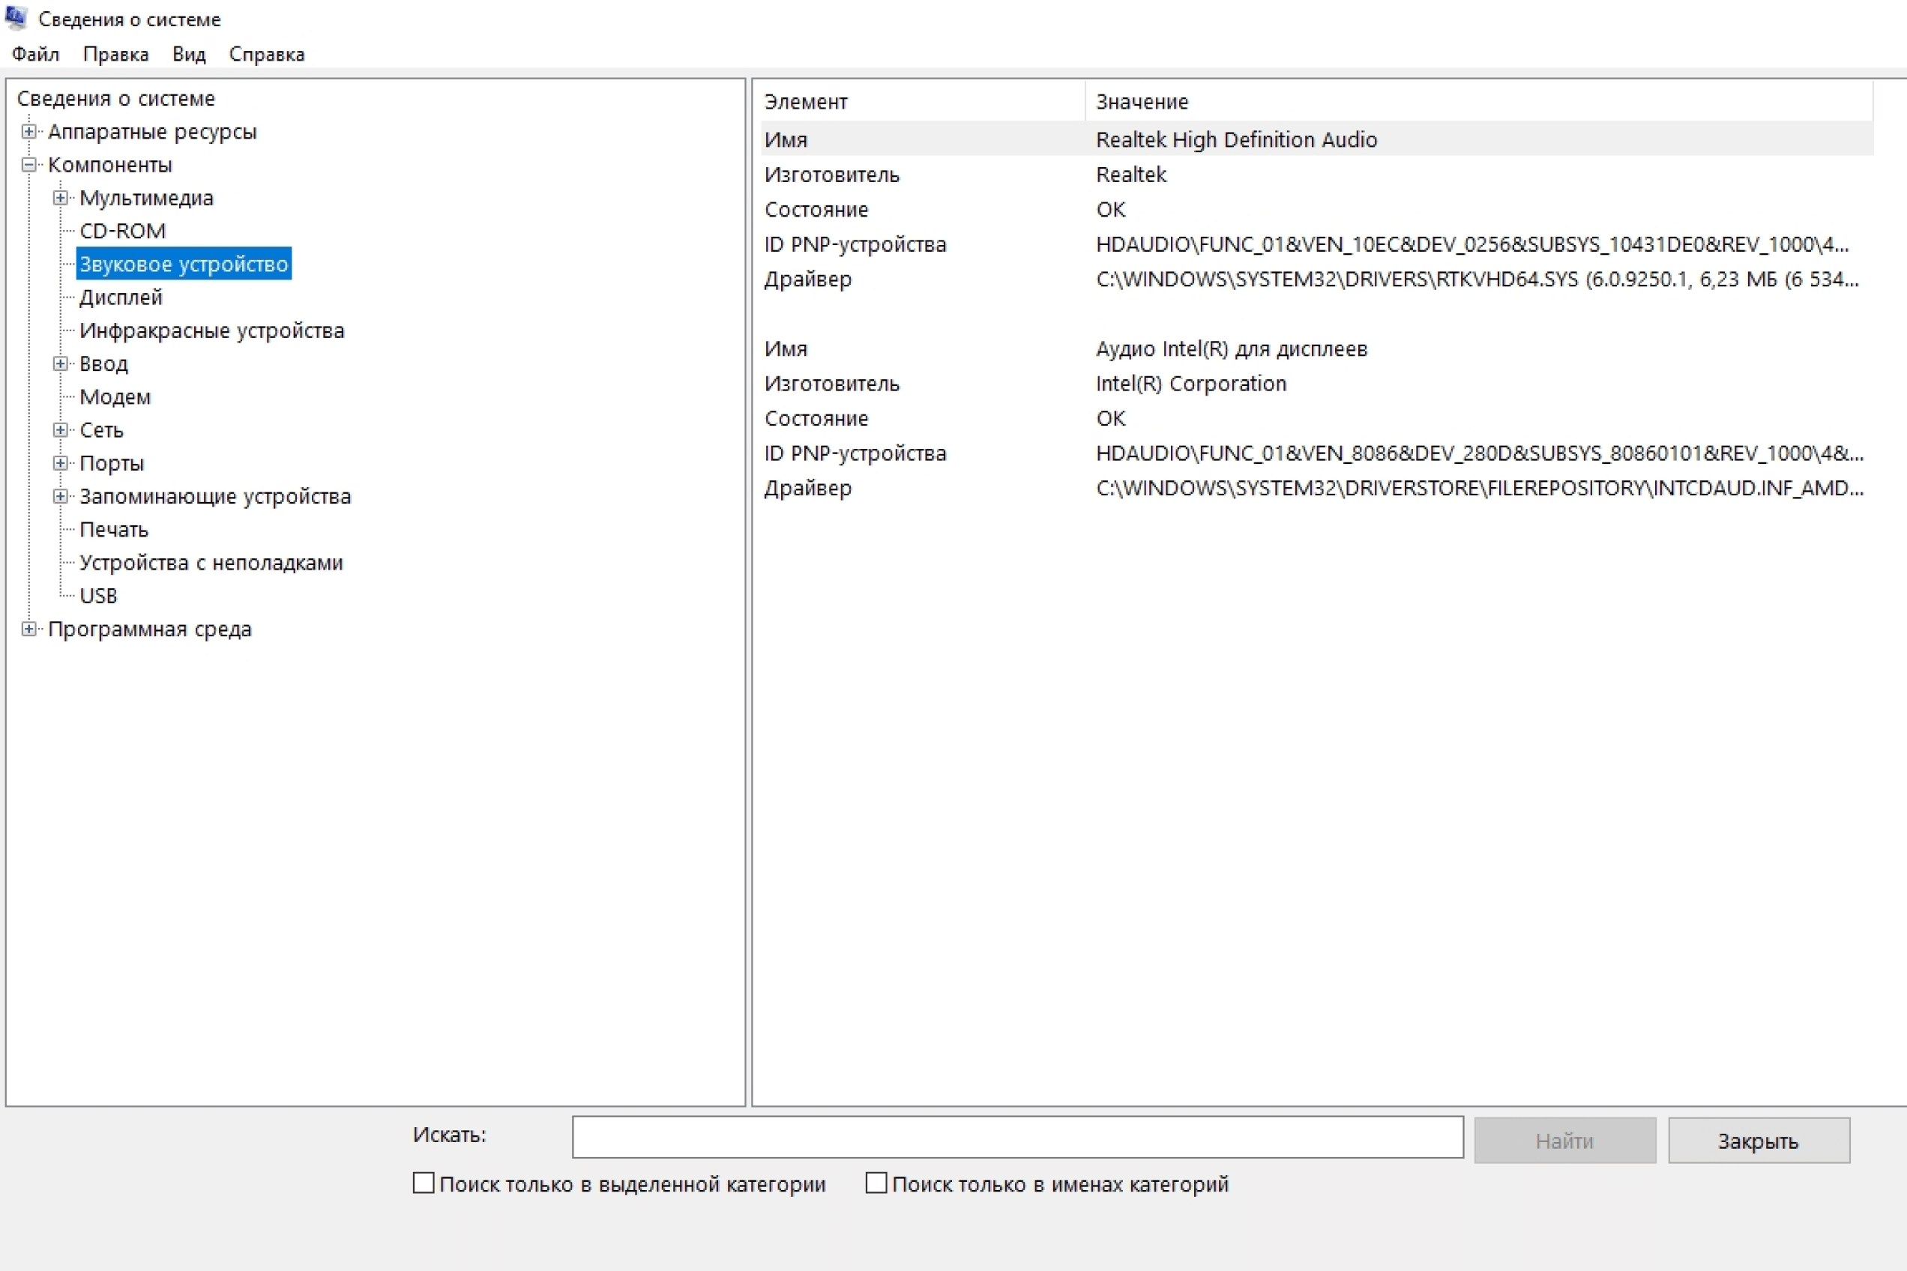1907x1271 pixels.
Task: Click the Значение column header
Action: point(1142,102)
